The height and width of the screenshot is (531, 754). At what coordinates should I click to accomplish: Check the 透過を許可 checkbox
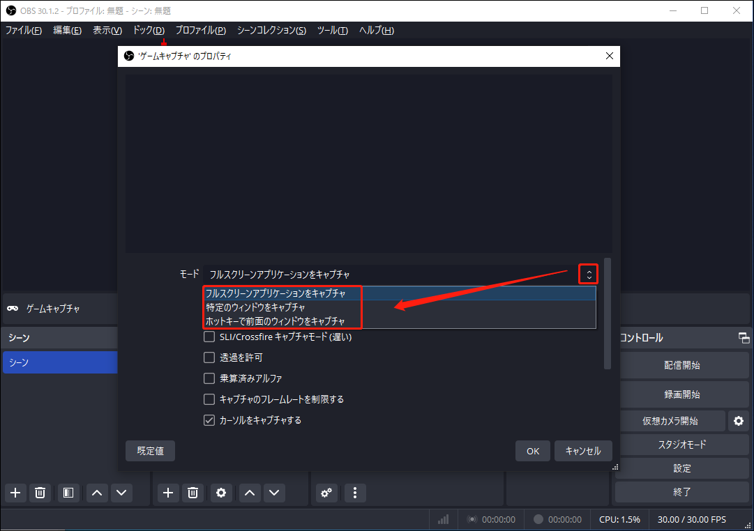(209, 357)
